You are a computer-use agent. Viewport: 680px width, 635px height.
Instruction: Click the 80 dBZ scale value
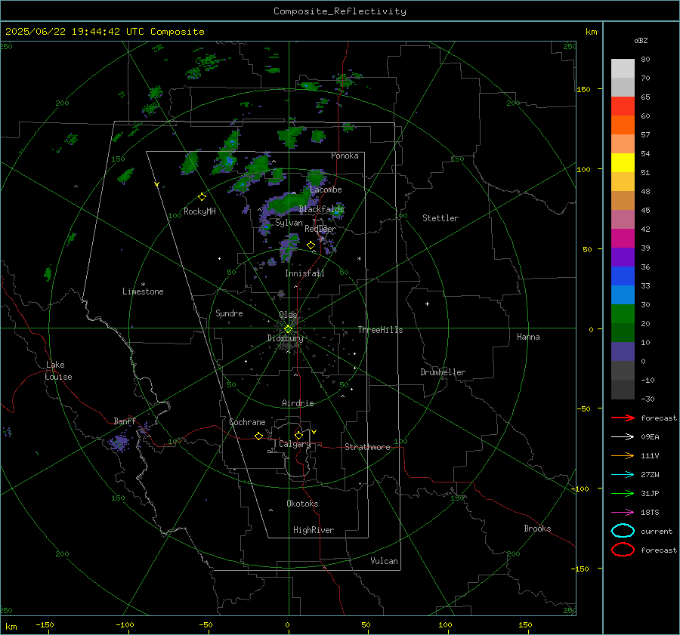point(645,60)
